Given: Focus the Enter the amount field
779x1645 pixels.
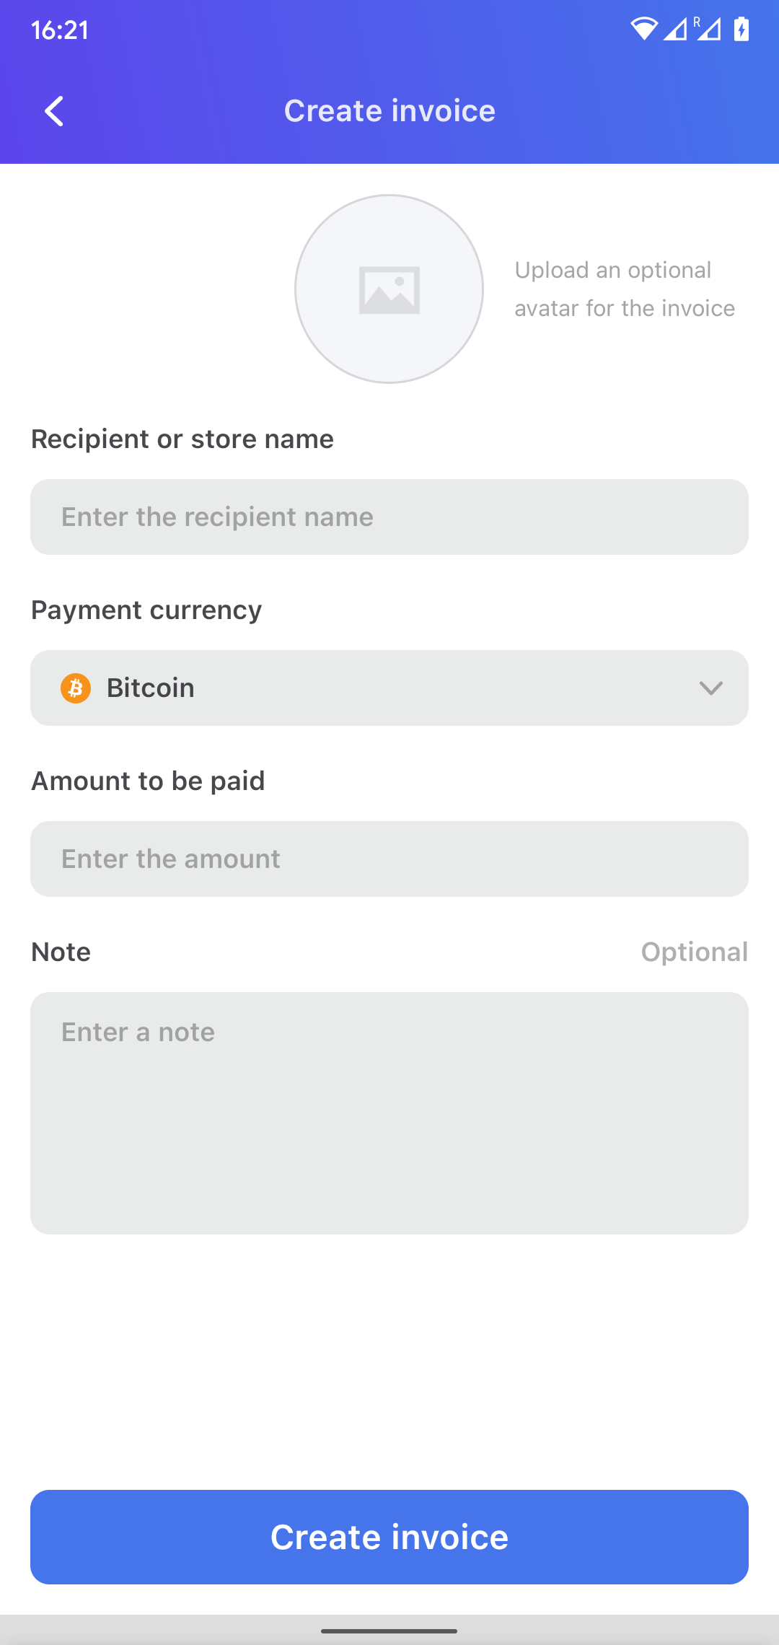Looking at the screenshot, I should click(x=389, y=859).
